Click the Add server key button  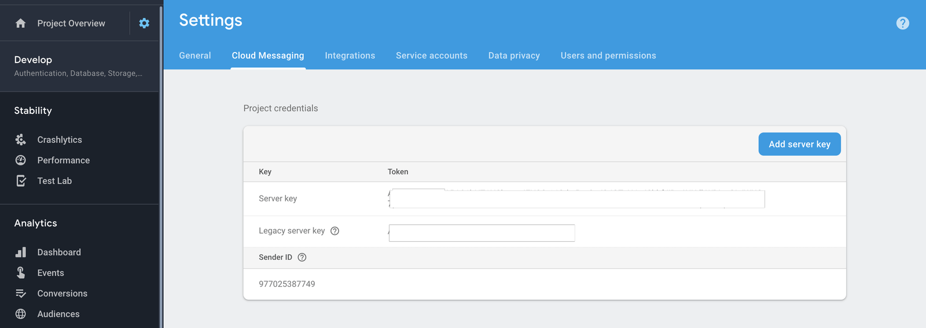click(799, 144)
